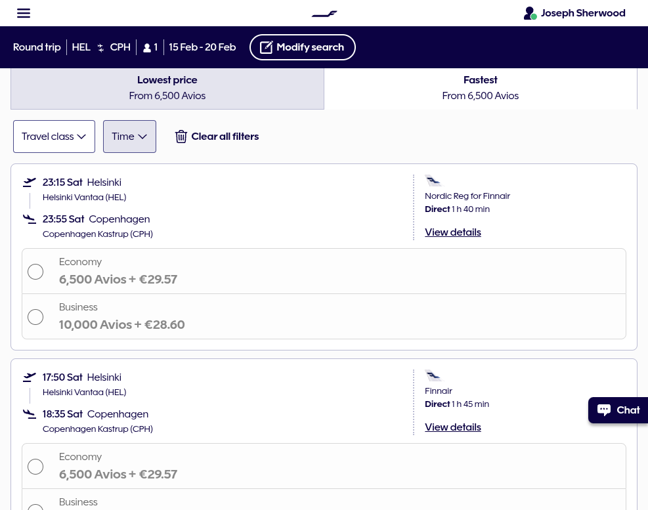The height and width of the screenshot is (510, 648).
Task: View details of the Finnair 1 h 45 min flight
Action: click(x=453, y=427)
